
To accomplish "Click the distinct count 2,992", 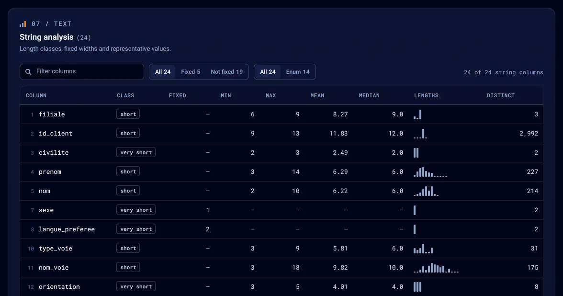I will click(529, 134).
